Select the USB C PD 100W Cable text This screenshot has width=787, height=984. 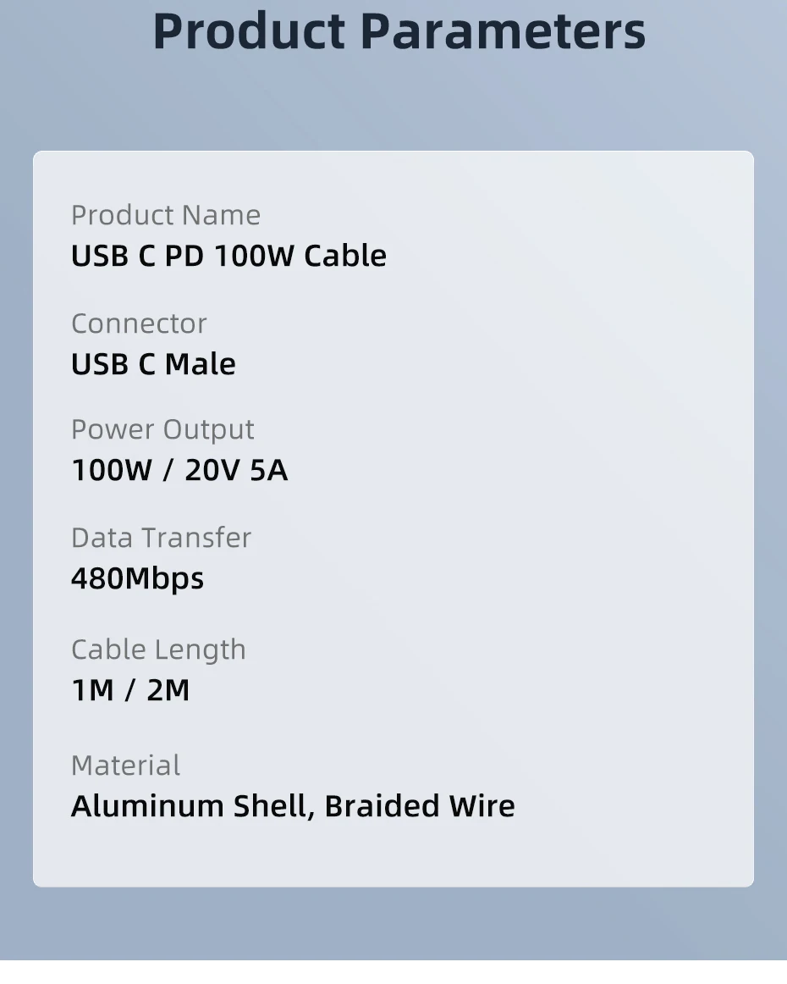pyautogui.click(x=228, y=256)
